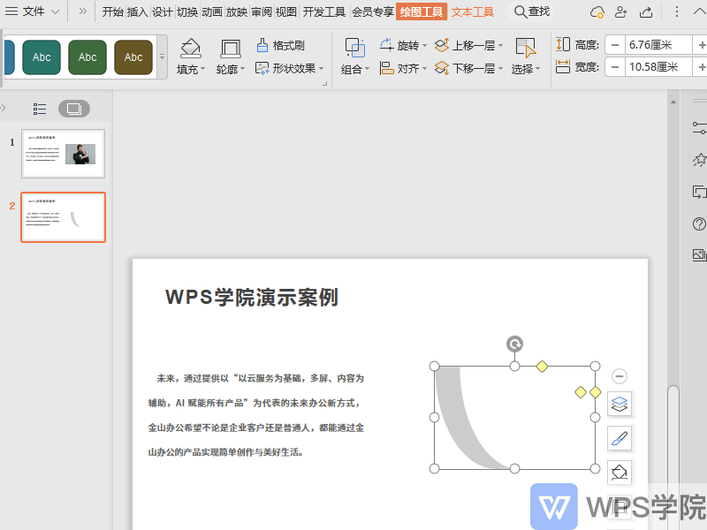Open the 轮廓 dropdown arrow
The width and height of the screenshot is (707, 530).
click(x=242, y=69)
